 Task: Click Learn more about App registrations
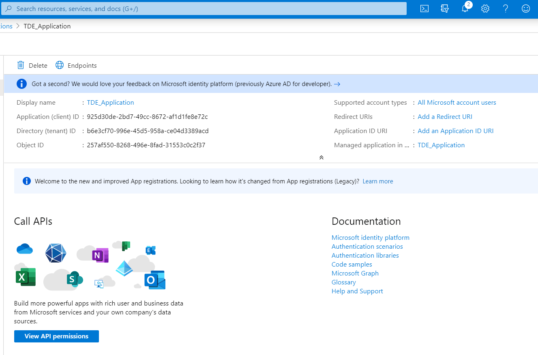pyautogui.click(x=377, y=181)
